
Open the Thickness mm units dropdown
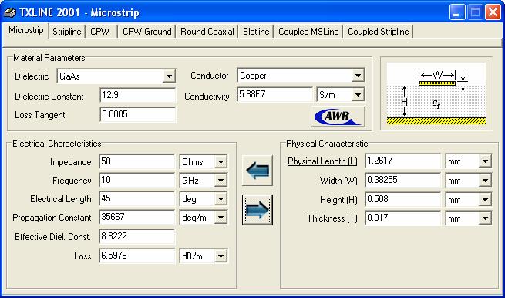[485, 218]
